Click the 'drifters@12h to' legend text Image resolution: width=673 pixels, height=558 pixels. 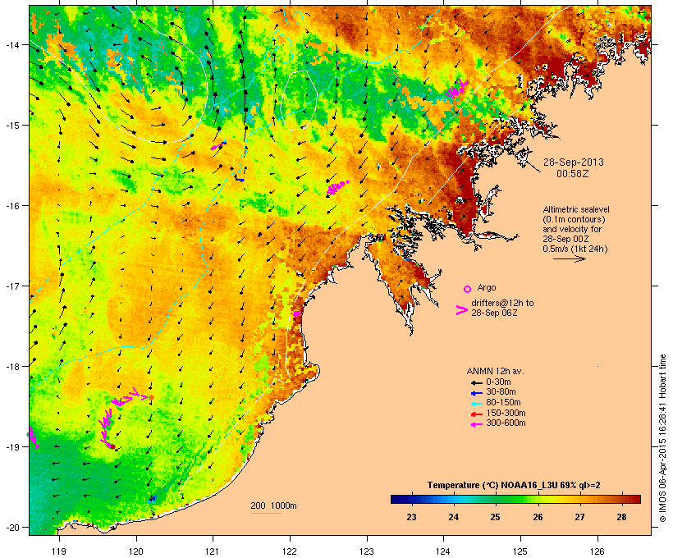(x=502, y=303)
